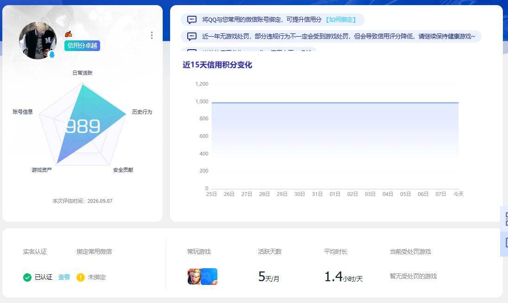The image size is (508, 303).
Task: Click the 01日 x-axis date
Action: [335, 194]
